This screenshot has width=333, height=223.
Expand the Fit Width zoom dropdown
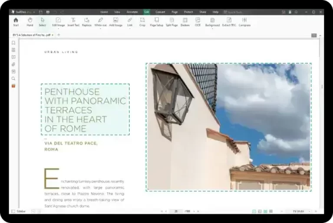[x=310, y=211]
